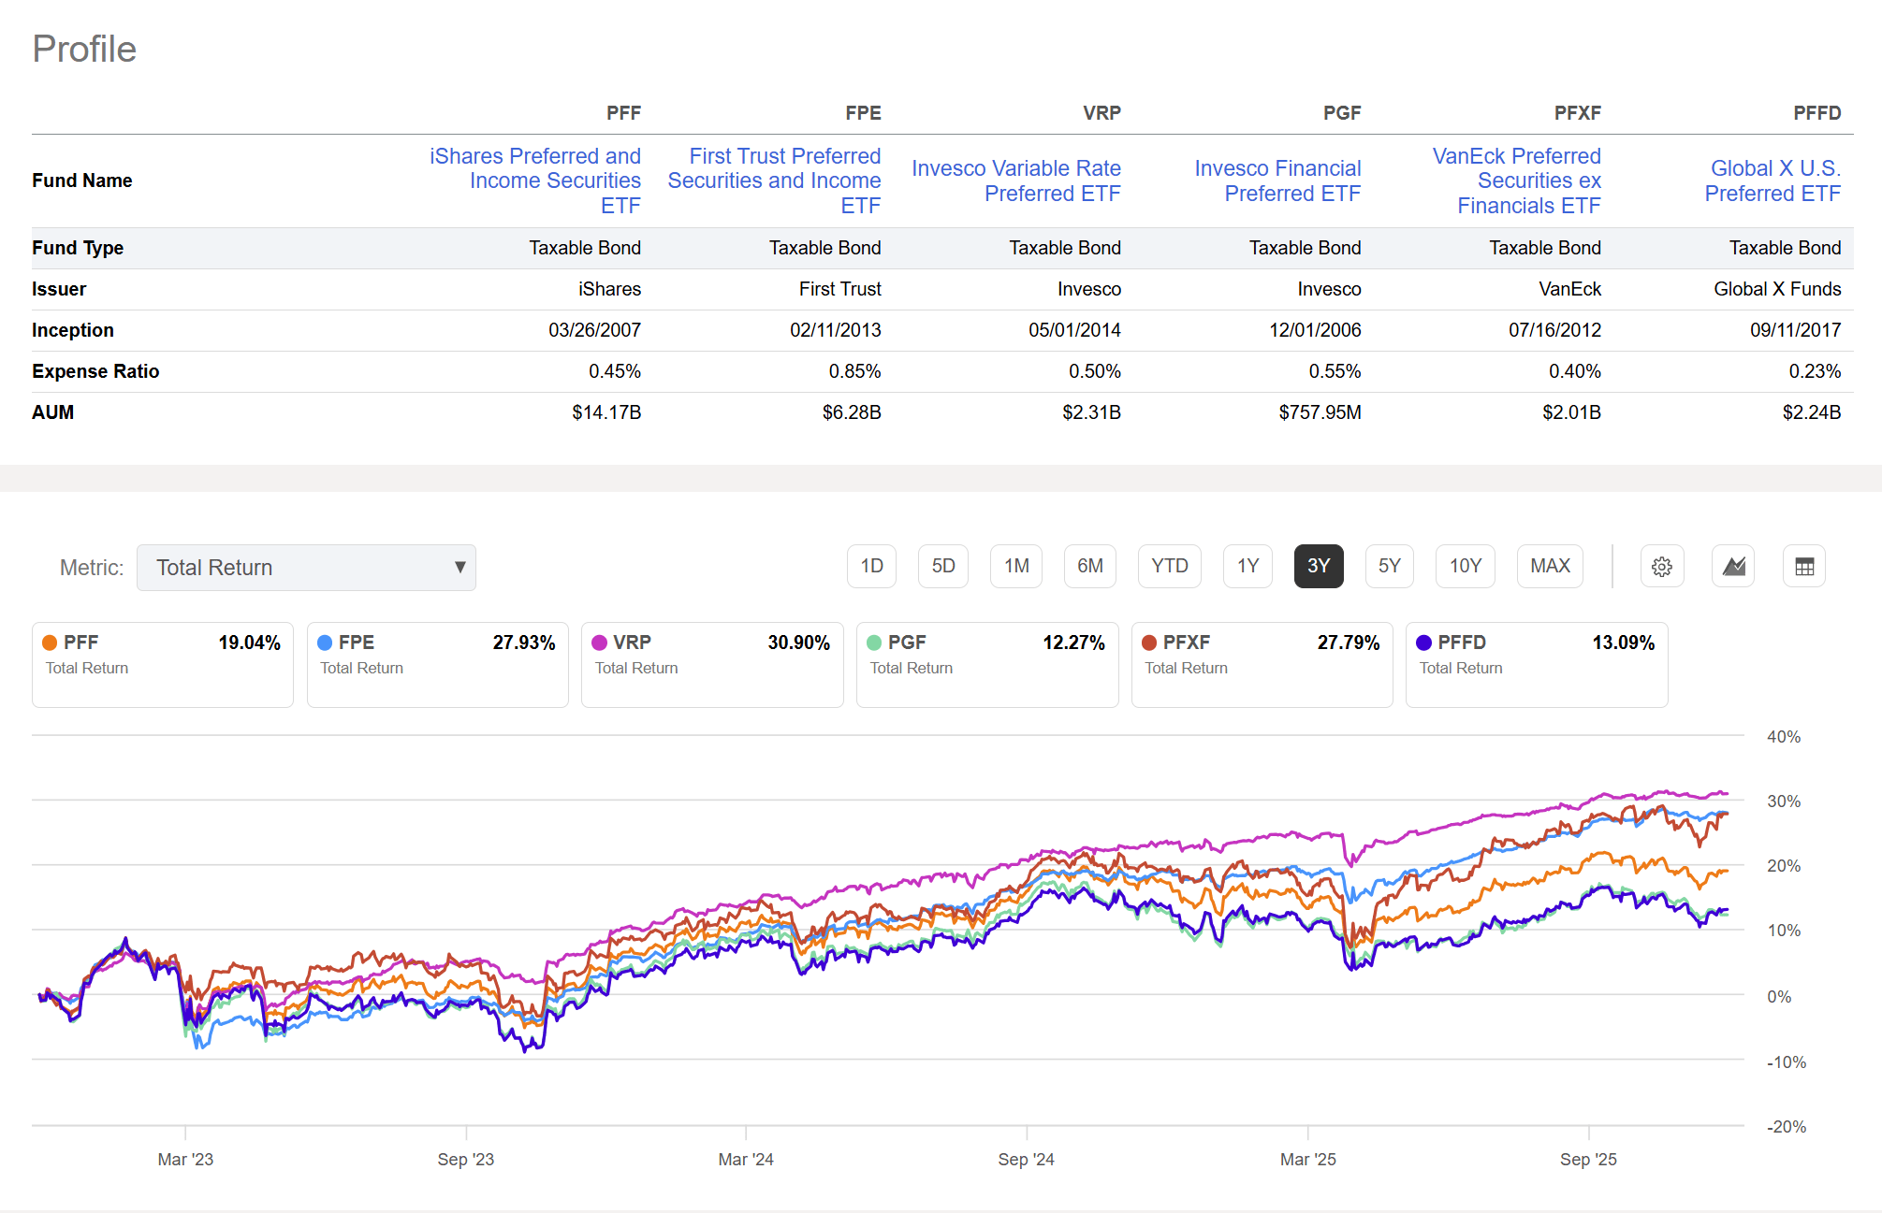Select the 1Y time range

tap(1247, 567)
